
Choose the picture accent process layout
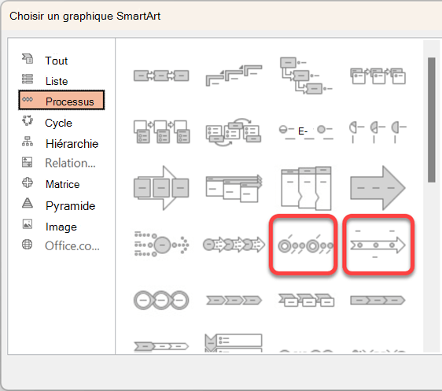pyautogui.click(x=161, y=131)
